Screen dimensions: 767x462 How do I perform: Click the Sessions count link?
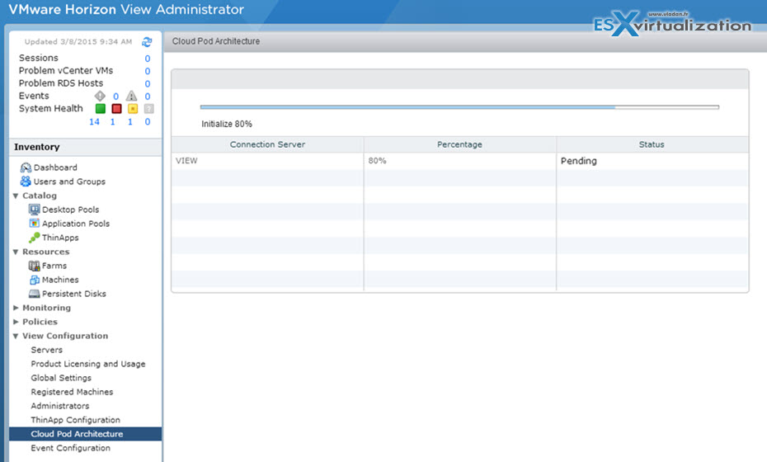pyautogui.click(x=148, y=59)
